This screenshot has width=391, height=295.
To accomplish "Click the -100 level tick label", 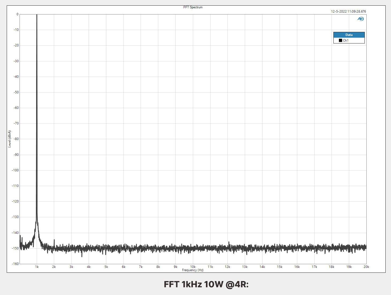I will (x=15, y=170).
